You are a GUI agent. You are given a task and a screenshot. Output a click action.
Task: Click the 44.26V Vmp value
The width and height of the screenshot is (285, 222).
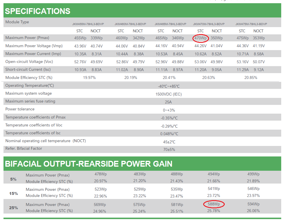tap(201, 46)
